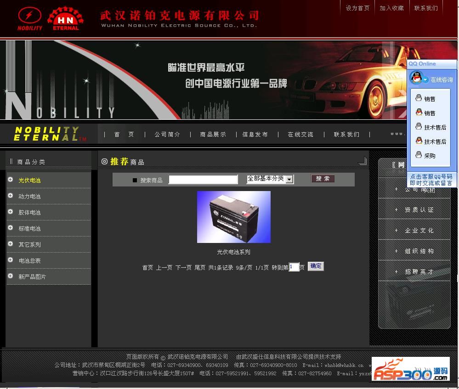Click 武汉诺铂克电源有限公司 footer copyright text
The height and width of the screenshot is (389, 459).
click(198, 357)
